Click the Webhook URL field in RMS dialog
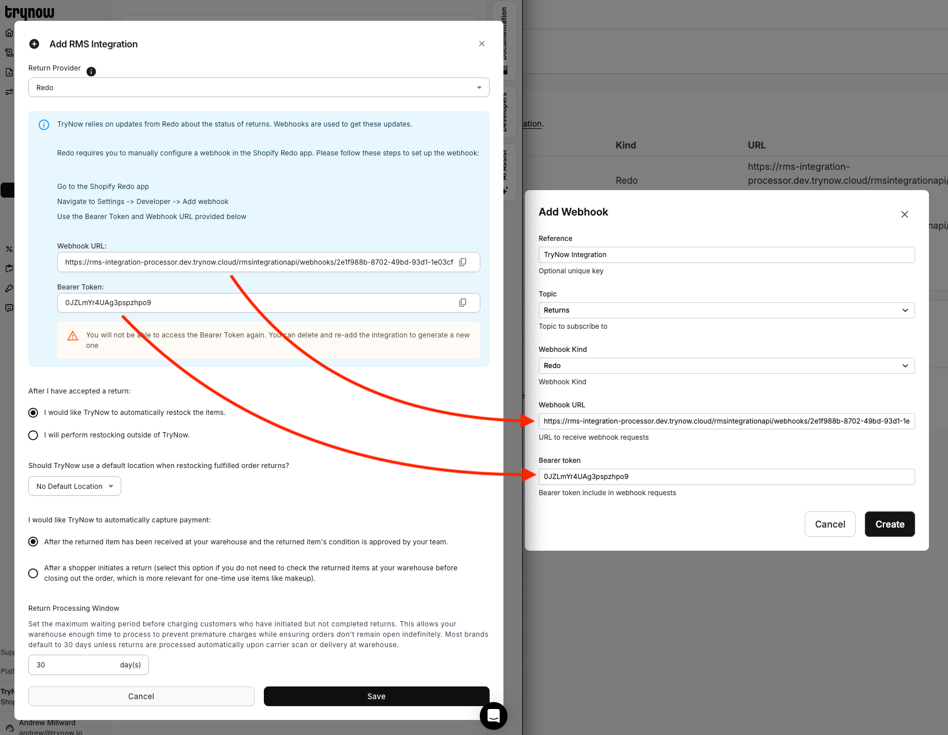The height and width of the screenshot is (735, 948). pos(268,262)
